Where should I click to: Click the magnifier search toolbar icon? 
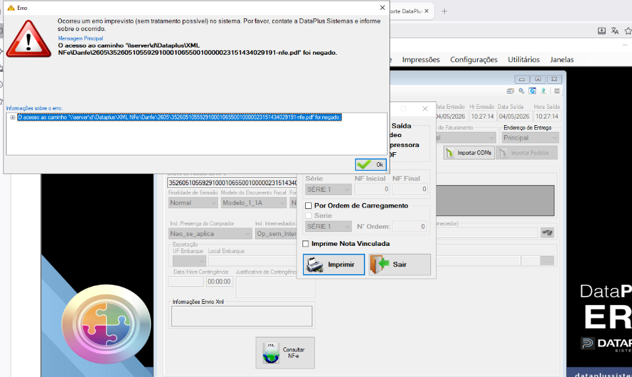[521, 91]
